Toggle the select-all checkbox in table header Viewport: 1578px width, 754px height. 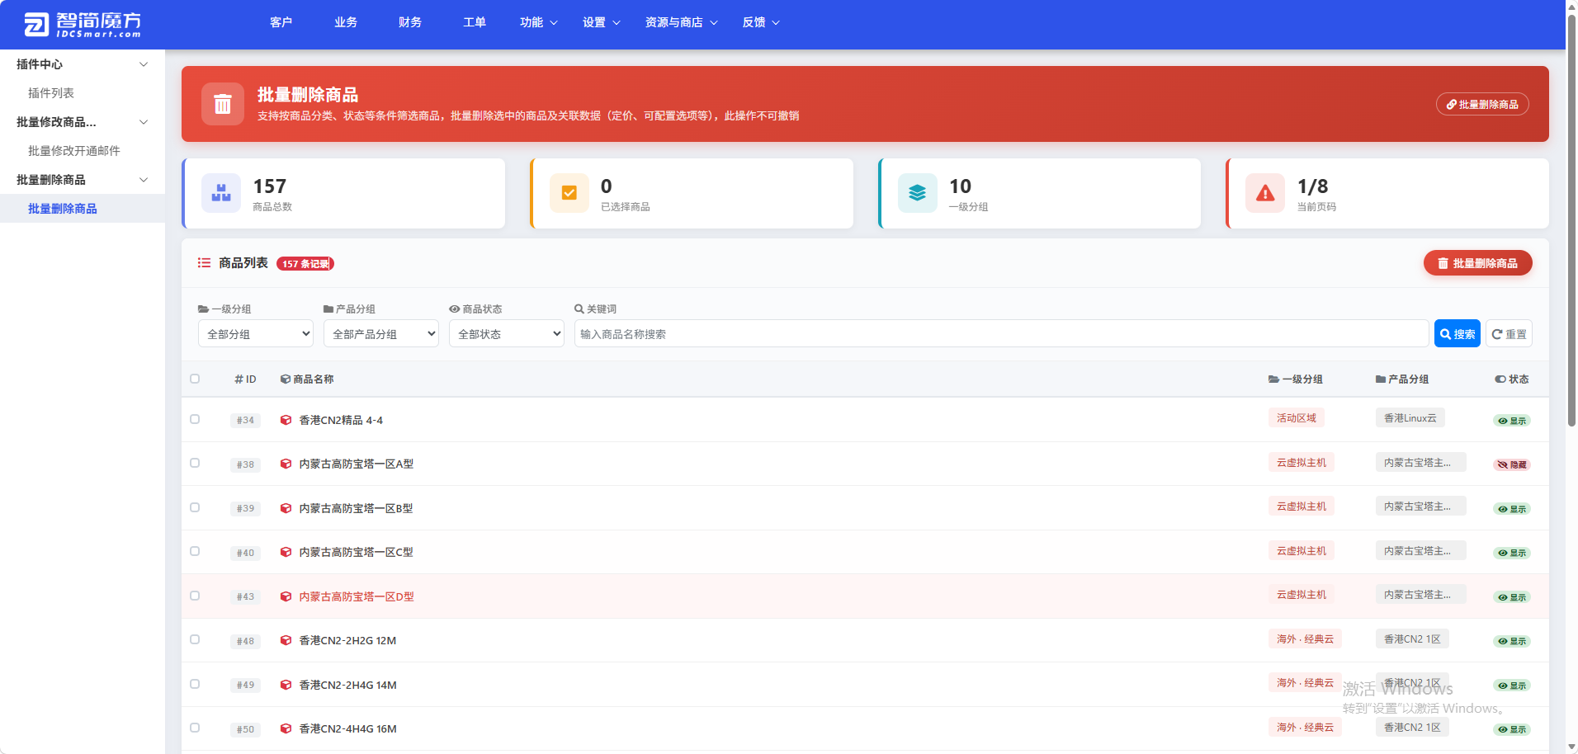195,379
